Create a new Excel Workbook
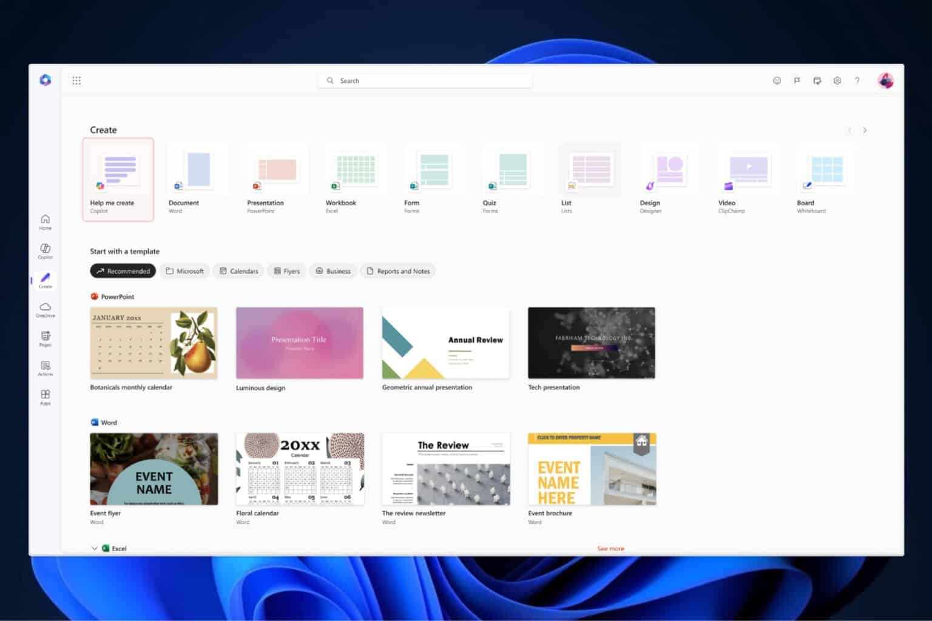The height and width of the screenshot is (621, 932). tap(355, 179)
